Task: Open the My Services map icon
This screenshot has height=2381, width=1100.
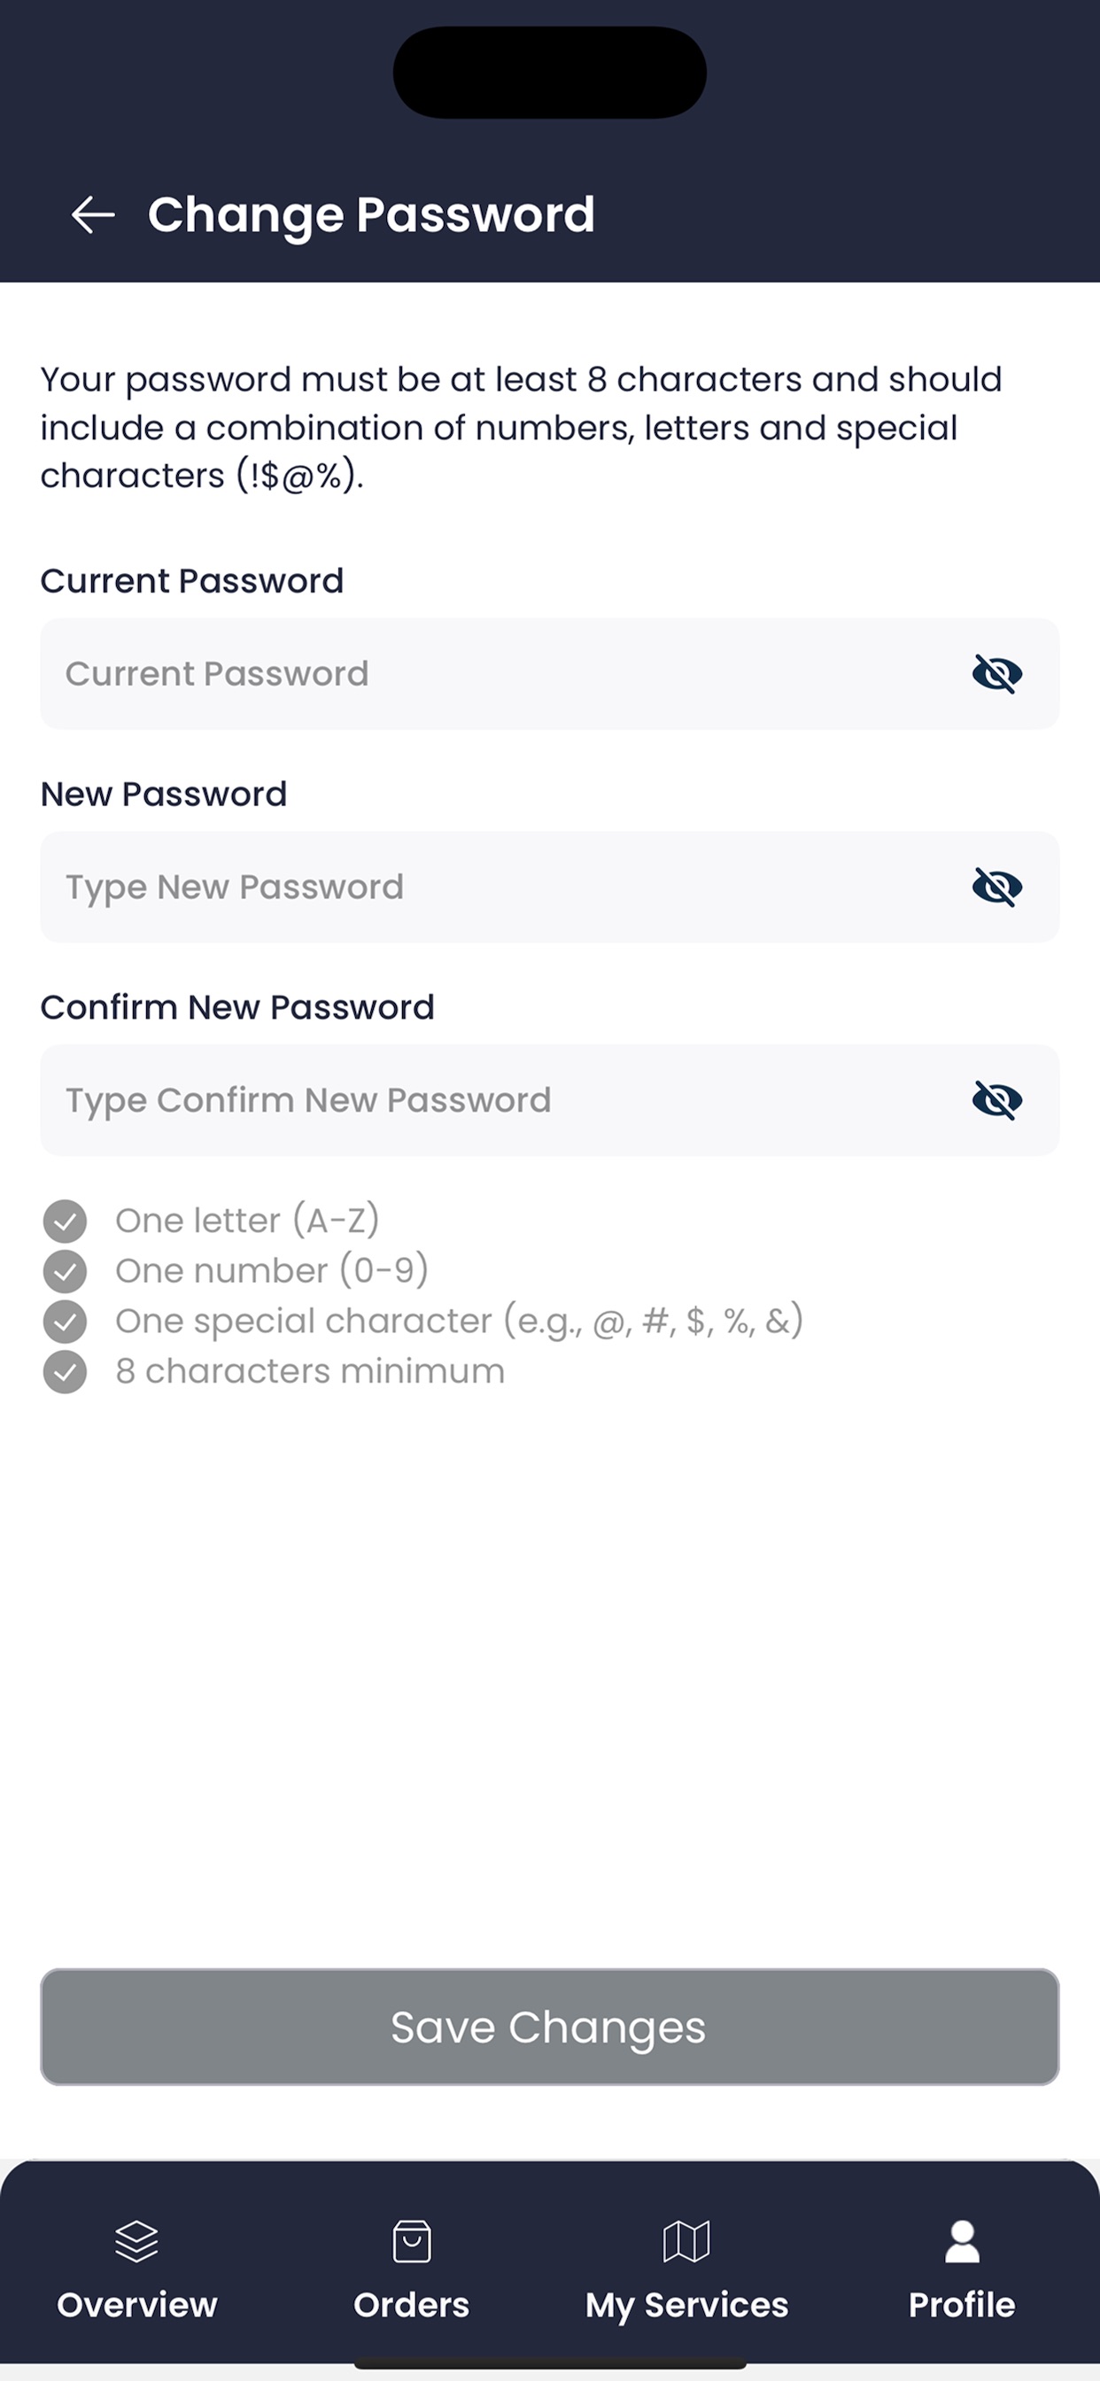Action: click(x=686, y=2240)
